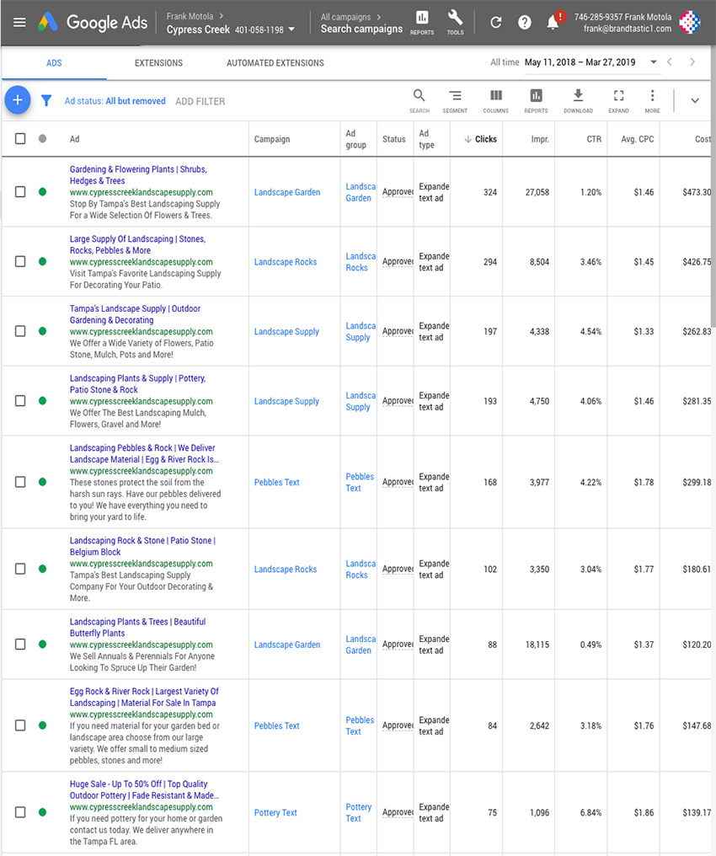Viewport: 716px width, 856px height.
Task: Open notifications bell icon
Action: click(x=553, y=22)
